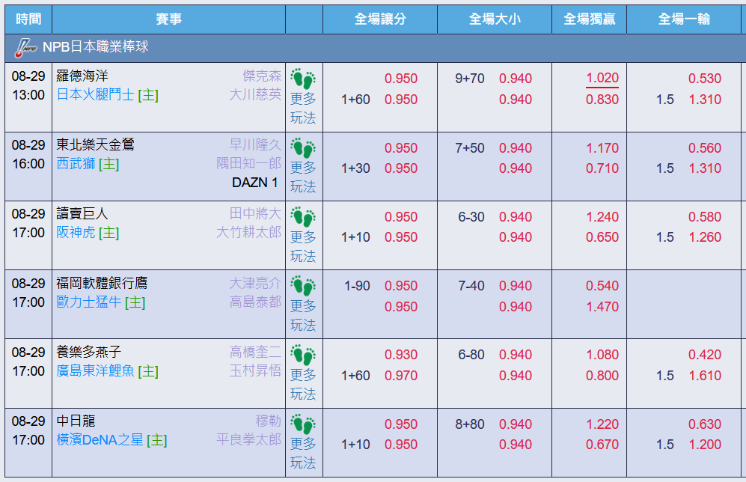Screen dimensions: 746x482
Task: Pick 0.970 handicap odds for 廣島東洋鯉魚
Action: click(401, 376)
